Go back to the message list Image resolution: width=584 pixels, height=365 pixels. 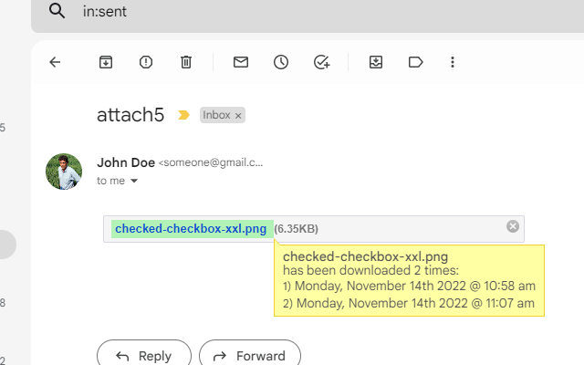(x=55, y=62)
